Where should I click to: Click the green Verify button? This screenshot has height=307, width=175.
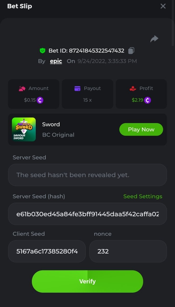[x=87, y=281]
